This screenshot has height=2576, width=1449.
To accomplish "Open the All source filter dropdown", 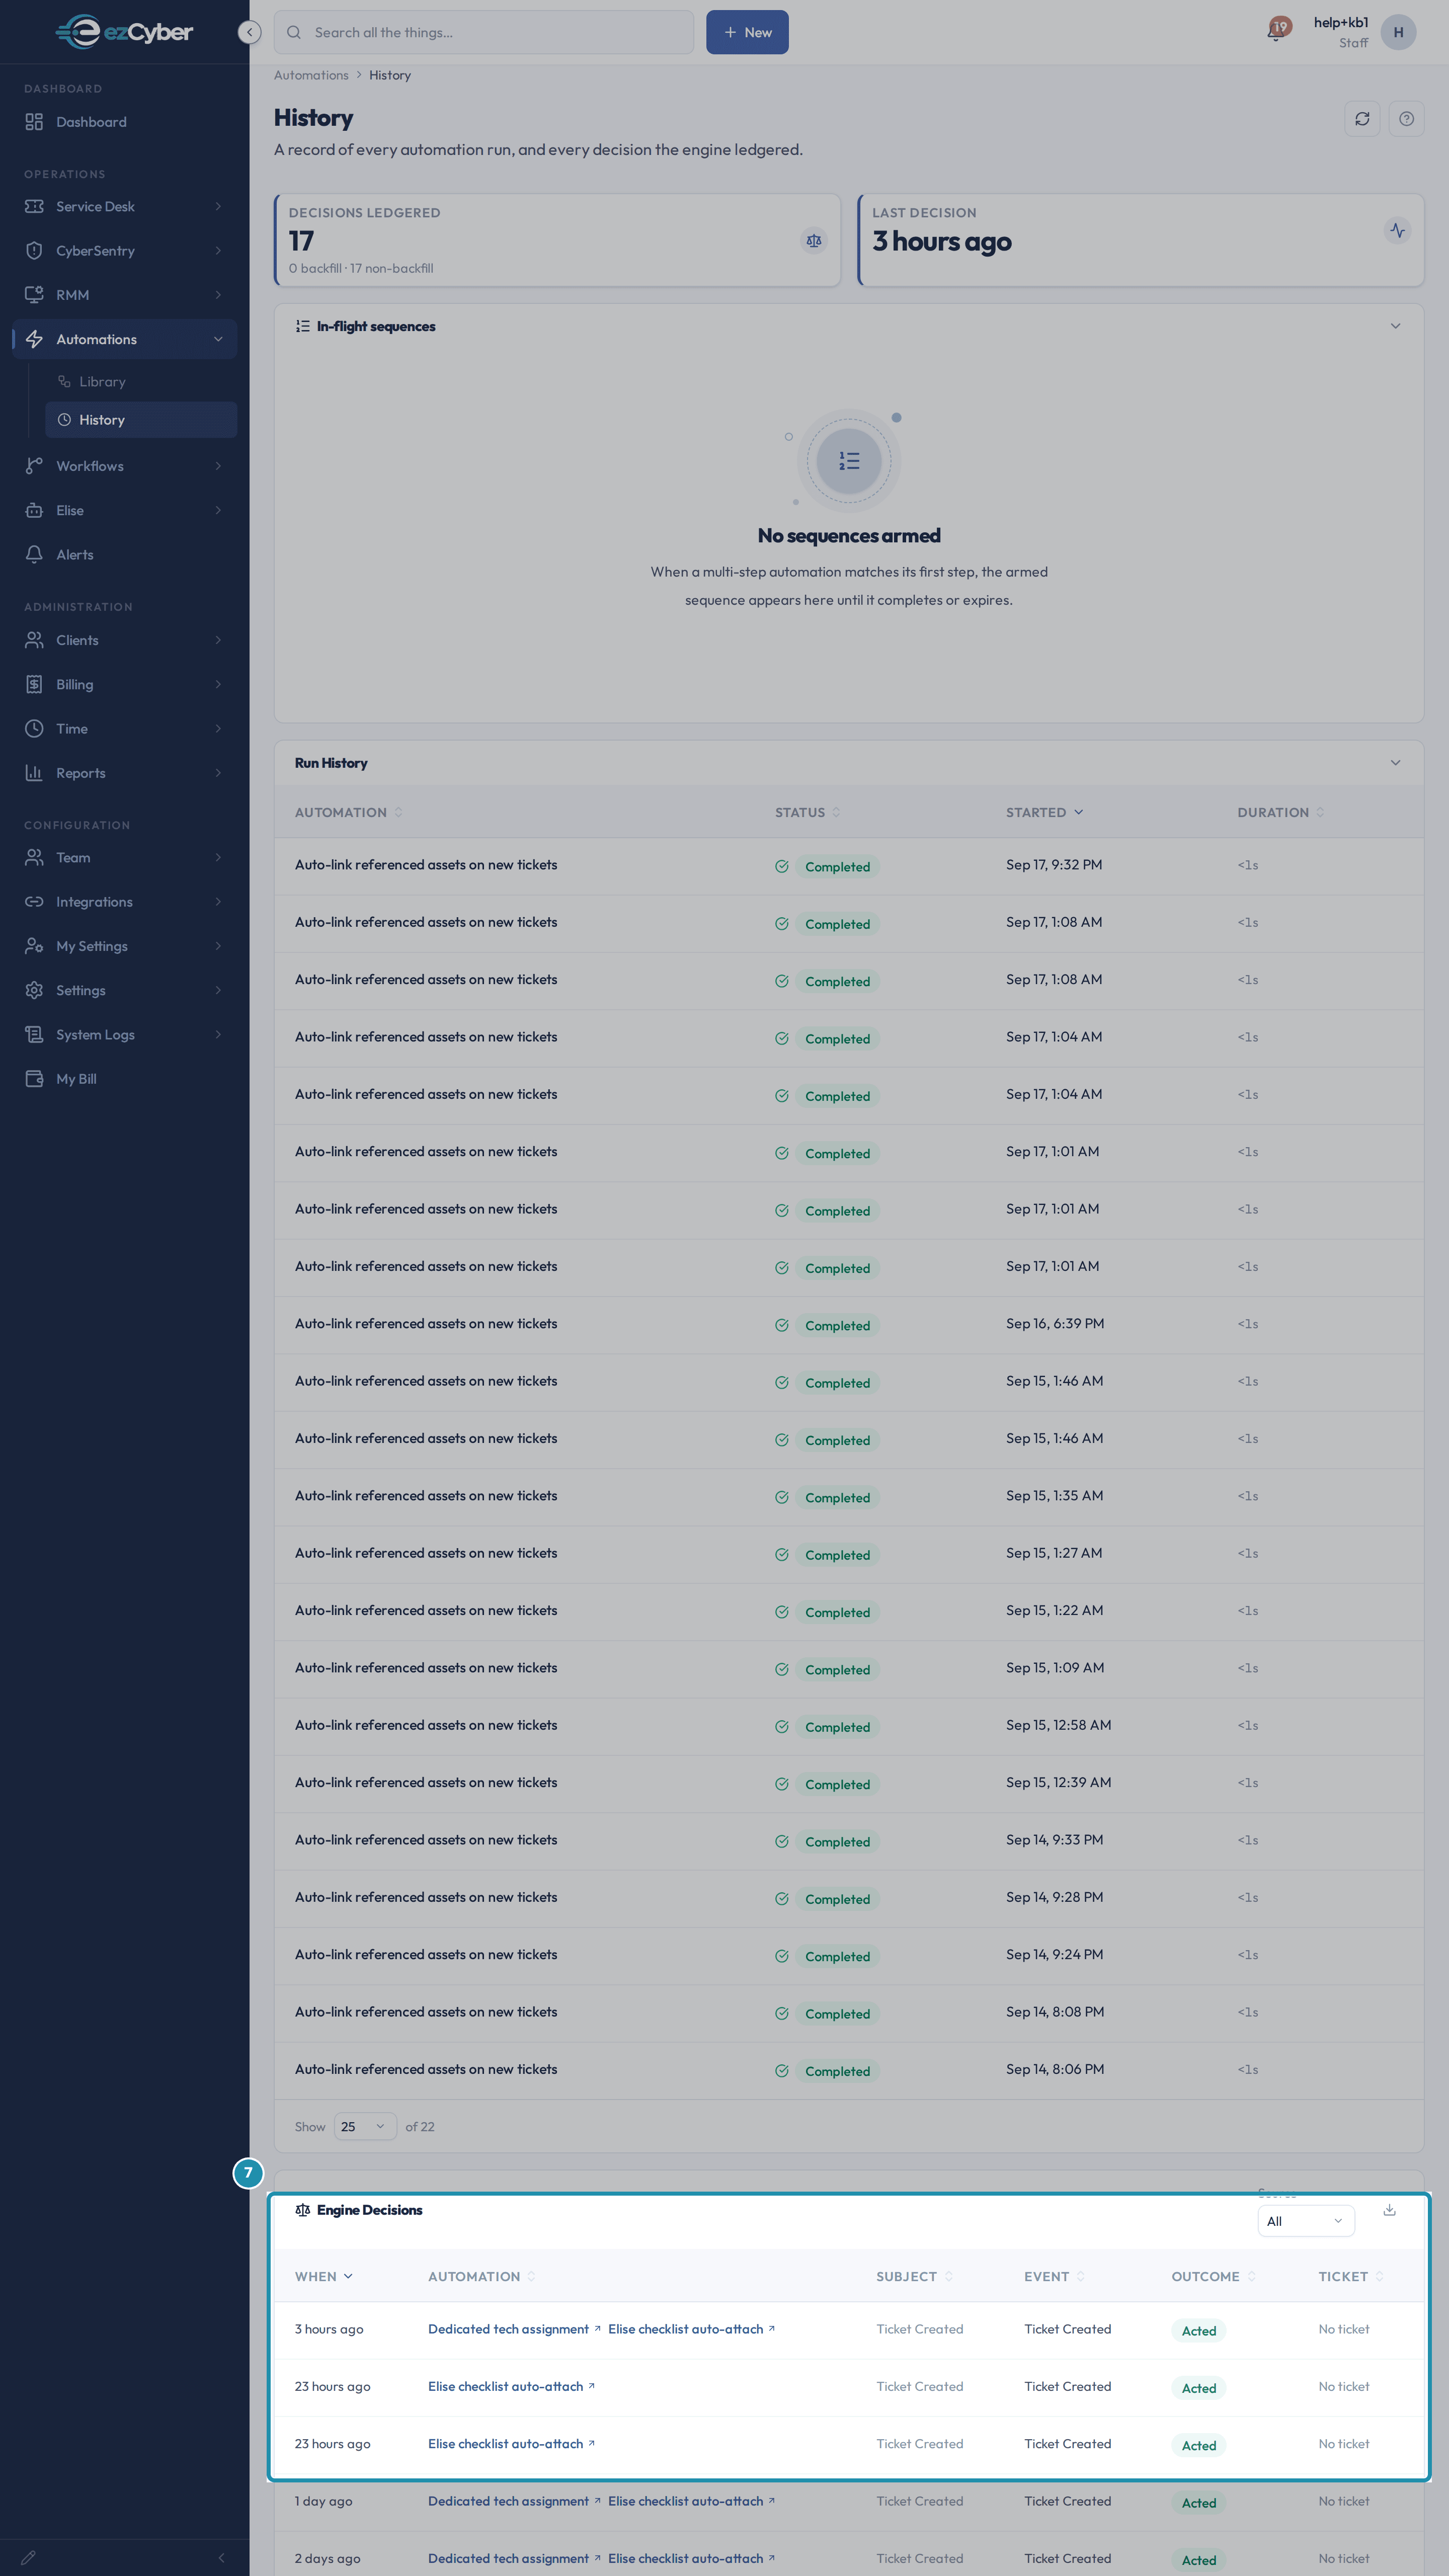I will click(1305, 2222).
